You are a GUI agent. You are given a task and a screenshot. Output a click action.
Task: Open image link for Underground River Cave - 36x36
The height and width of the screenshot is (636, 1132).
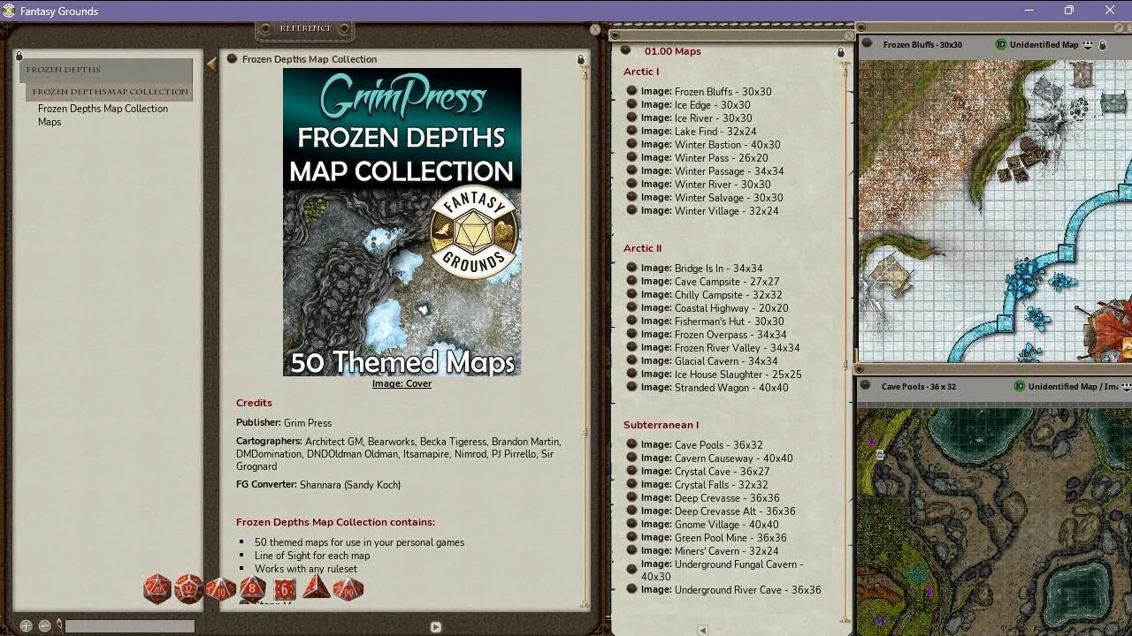(x=631, y=589)
